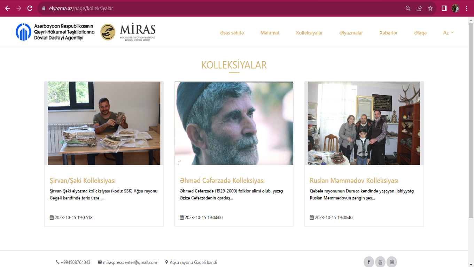Click the browser profile avatar

coord(455,8)
